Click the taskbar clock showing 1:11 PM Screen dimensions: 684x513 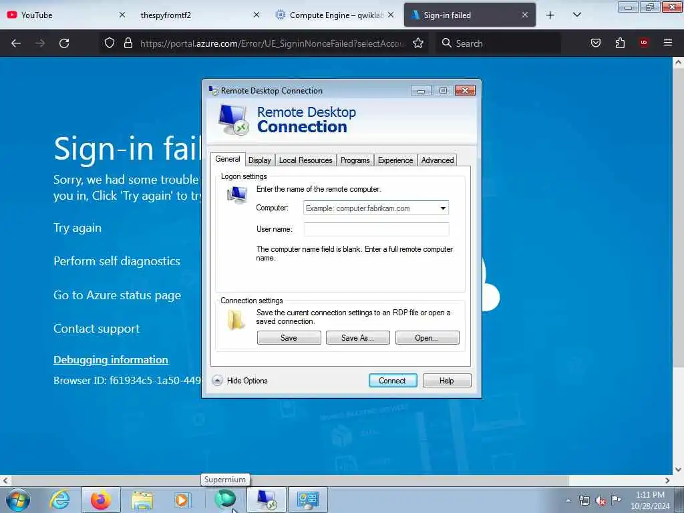coord(650,500)
